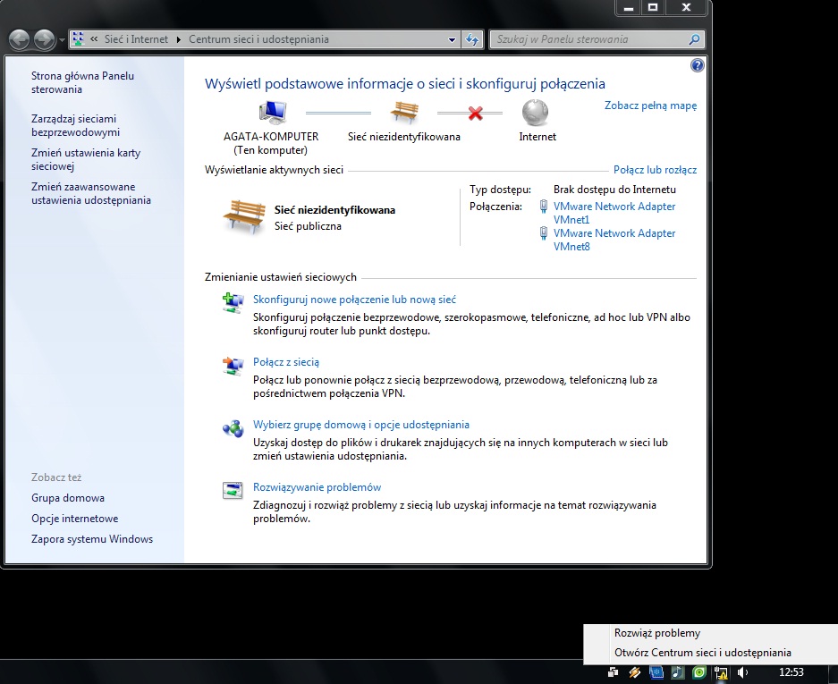Click the unidentified network bench icon in map
838x684 pixels.
click(x=404, y=113)
